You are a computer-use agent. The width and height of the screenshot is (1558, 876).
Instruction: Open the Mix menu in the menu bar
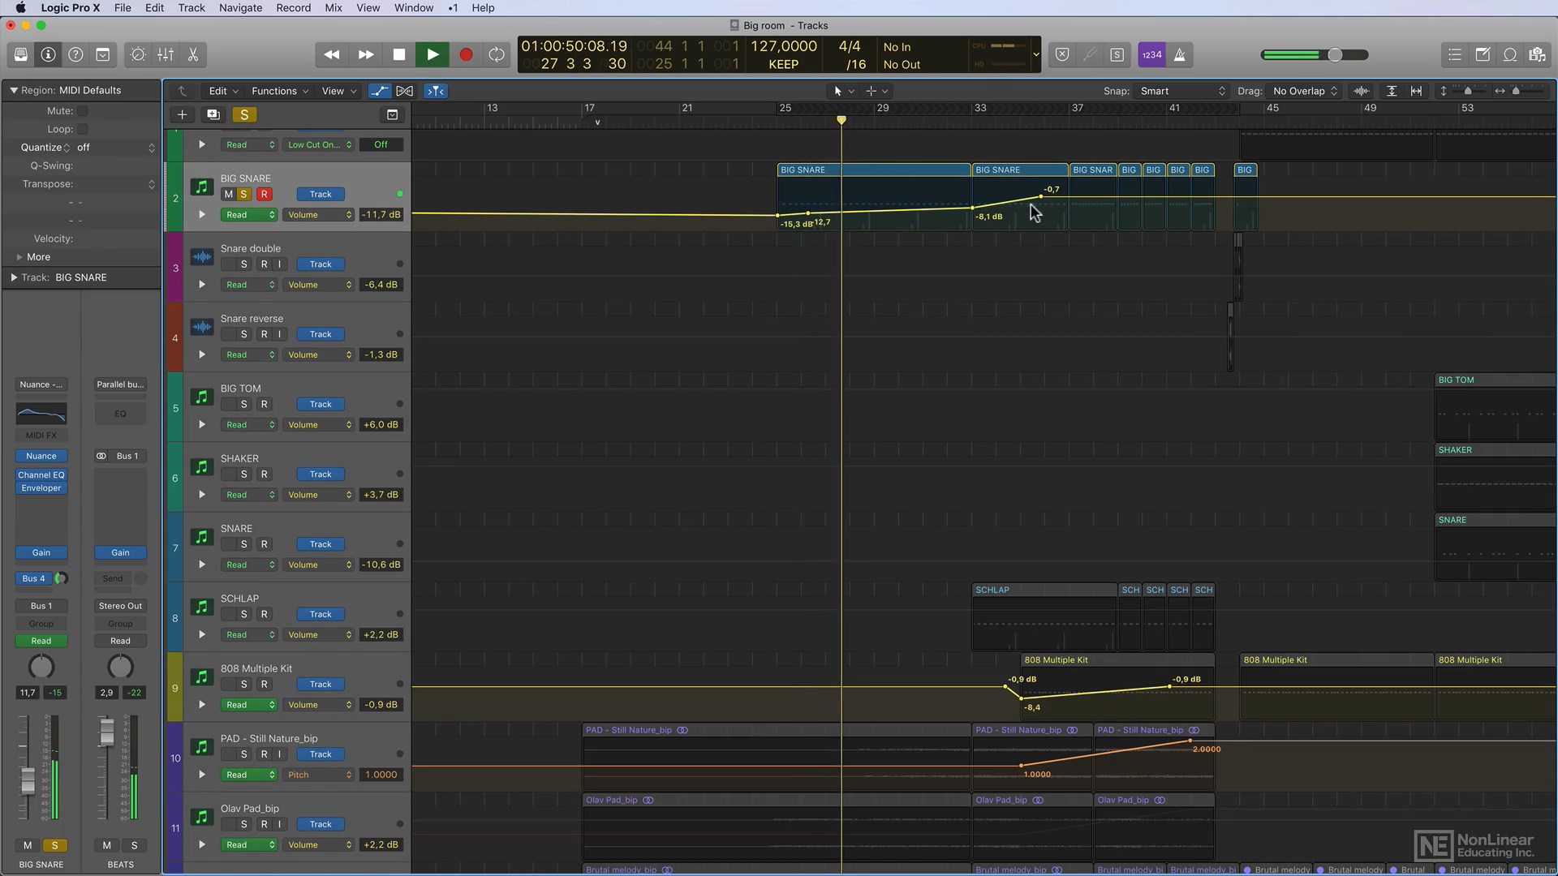[x=333, y=7]
